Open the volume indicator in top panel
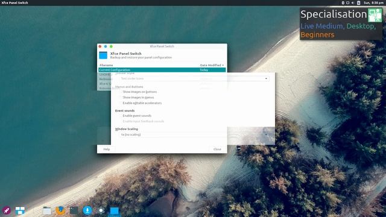The height and width of the screenshot is (217, 386). [x=352, y=3]
